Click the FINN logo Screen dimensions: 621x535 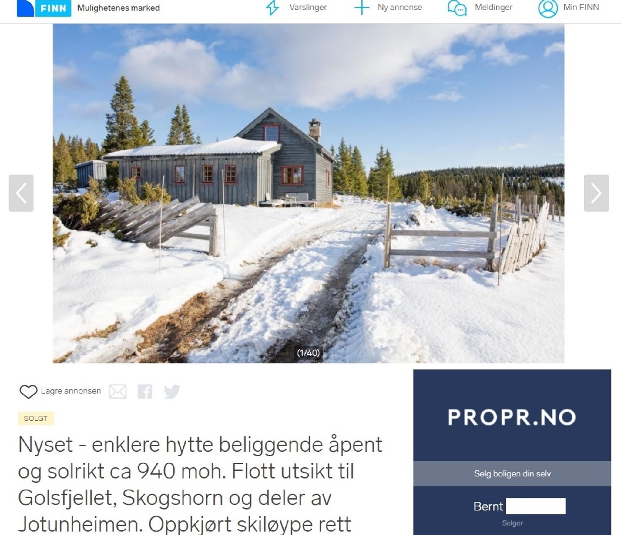click(x=44, y=8)
